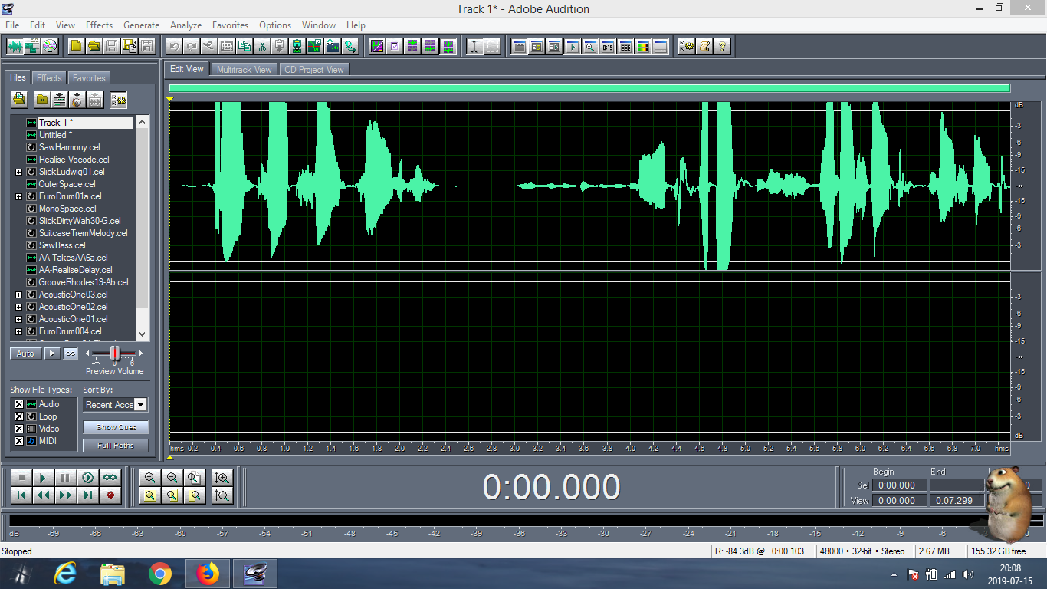Zoom out vertically
This screenshot has width=1047, height=589.
pyautogui.click(x=222, y=495)
